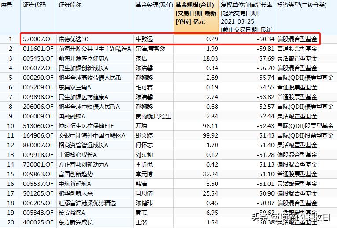Select fund 鹏华全球中短债人民币A

point(89,107)
